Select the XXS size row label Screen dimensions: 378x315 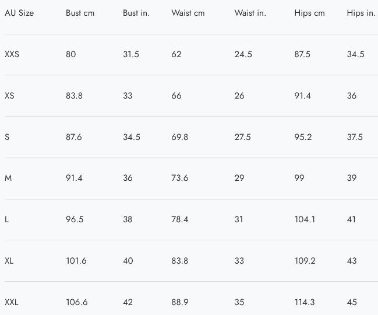[x=12, y=54]
